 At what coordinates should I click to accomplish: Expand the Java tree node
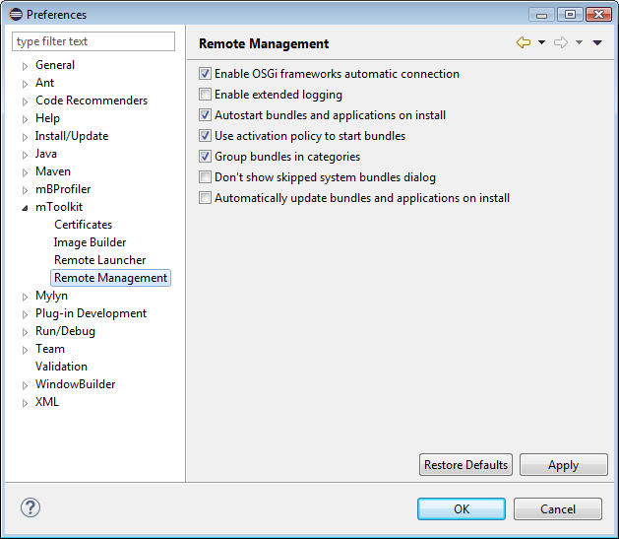tap(25, 155)
